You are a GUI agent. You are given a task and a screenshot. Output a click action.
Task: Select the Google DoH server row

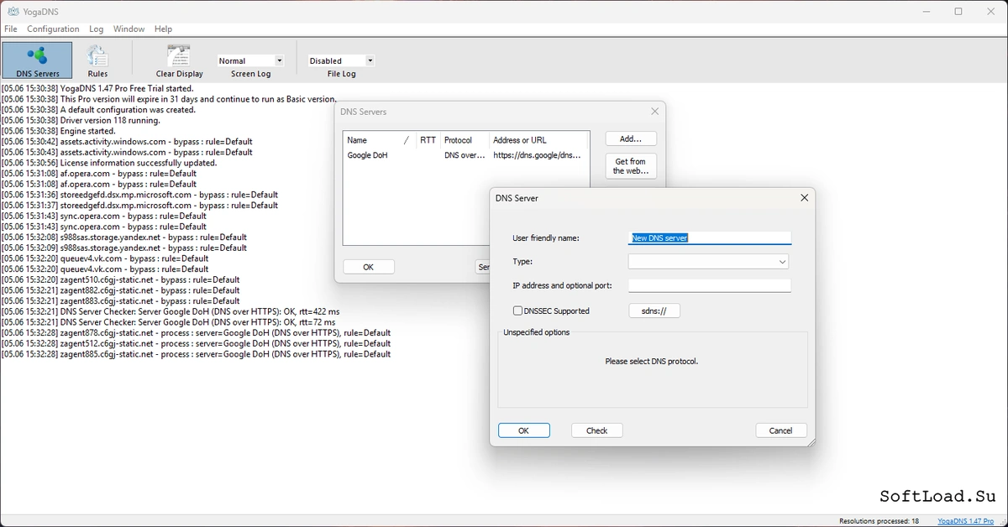coord(466,155)
